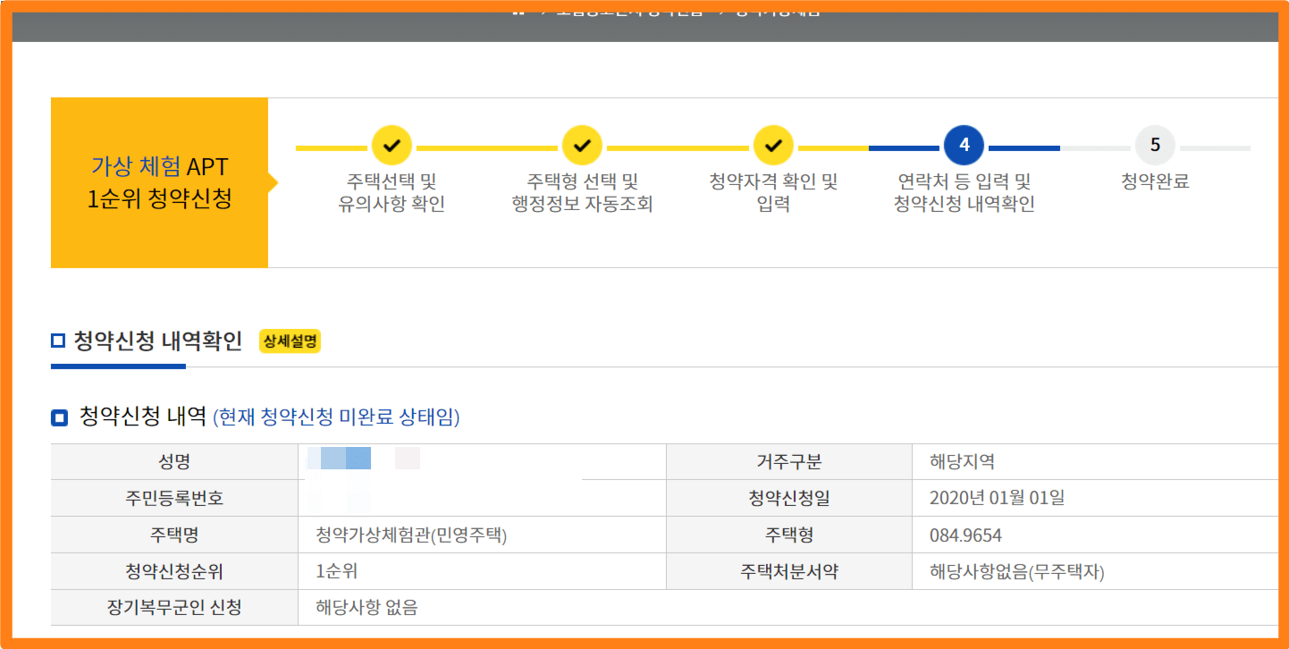Click the 청약완료 step label
1289x649 pixels.
1155,182
